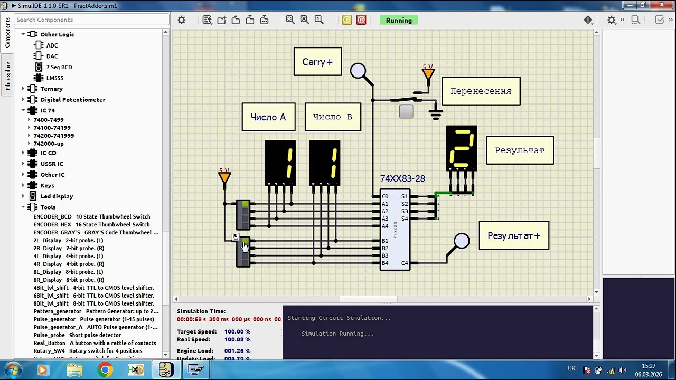
Task: Click the canvas vertical scrollbar down arrow
Action: 596,292
